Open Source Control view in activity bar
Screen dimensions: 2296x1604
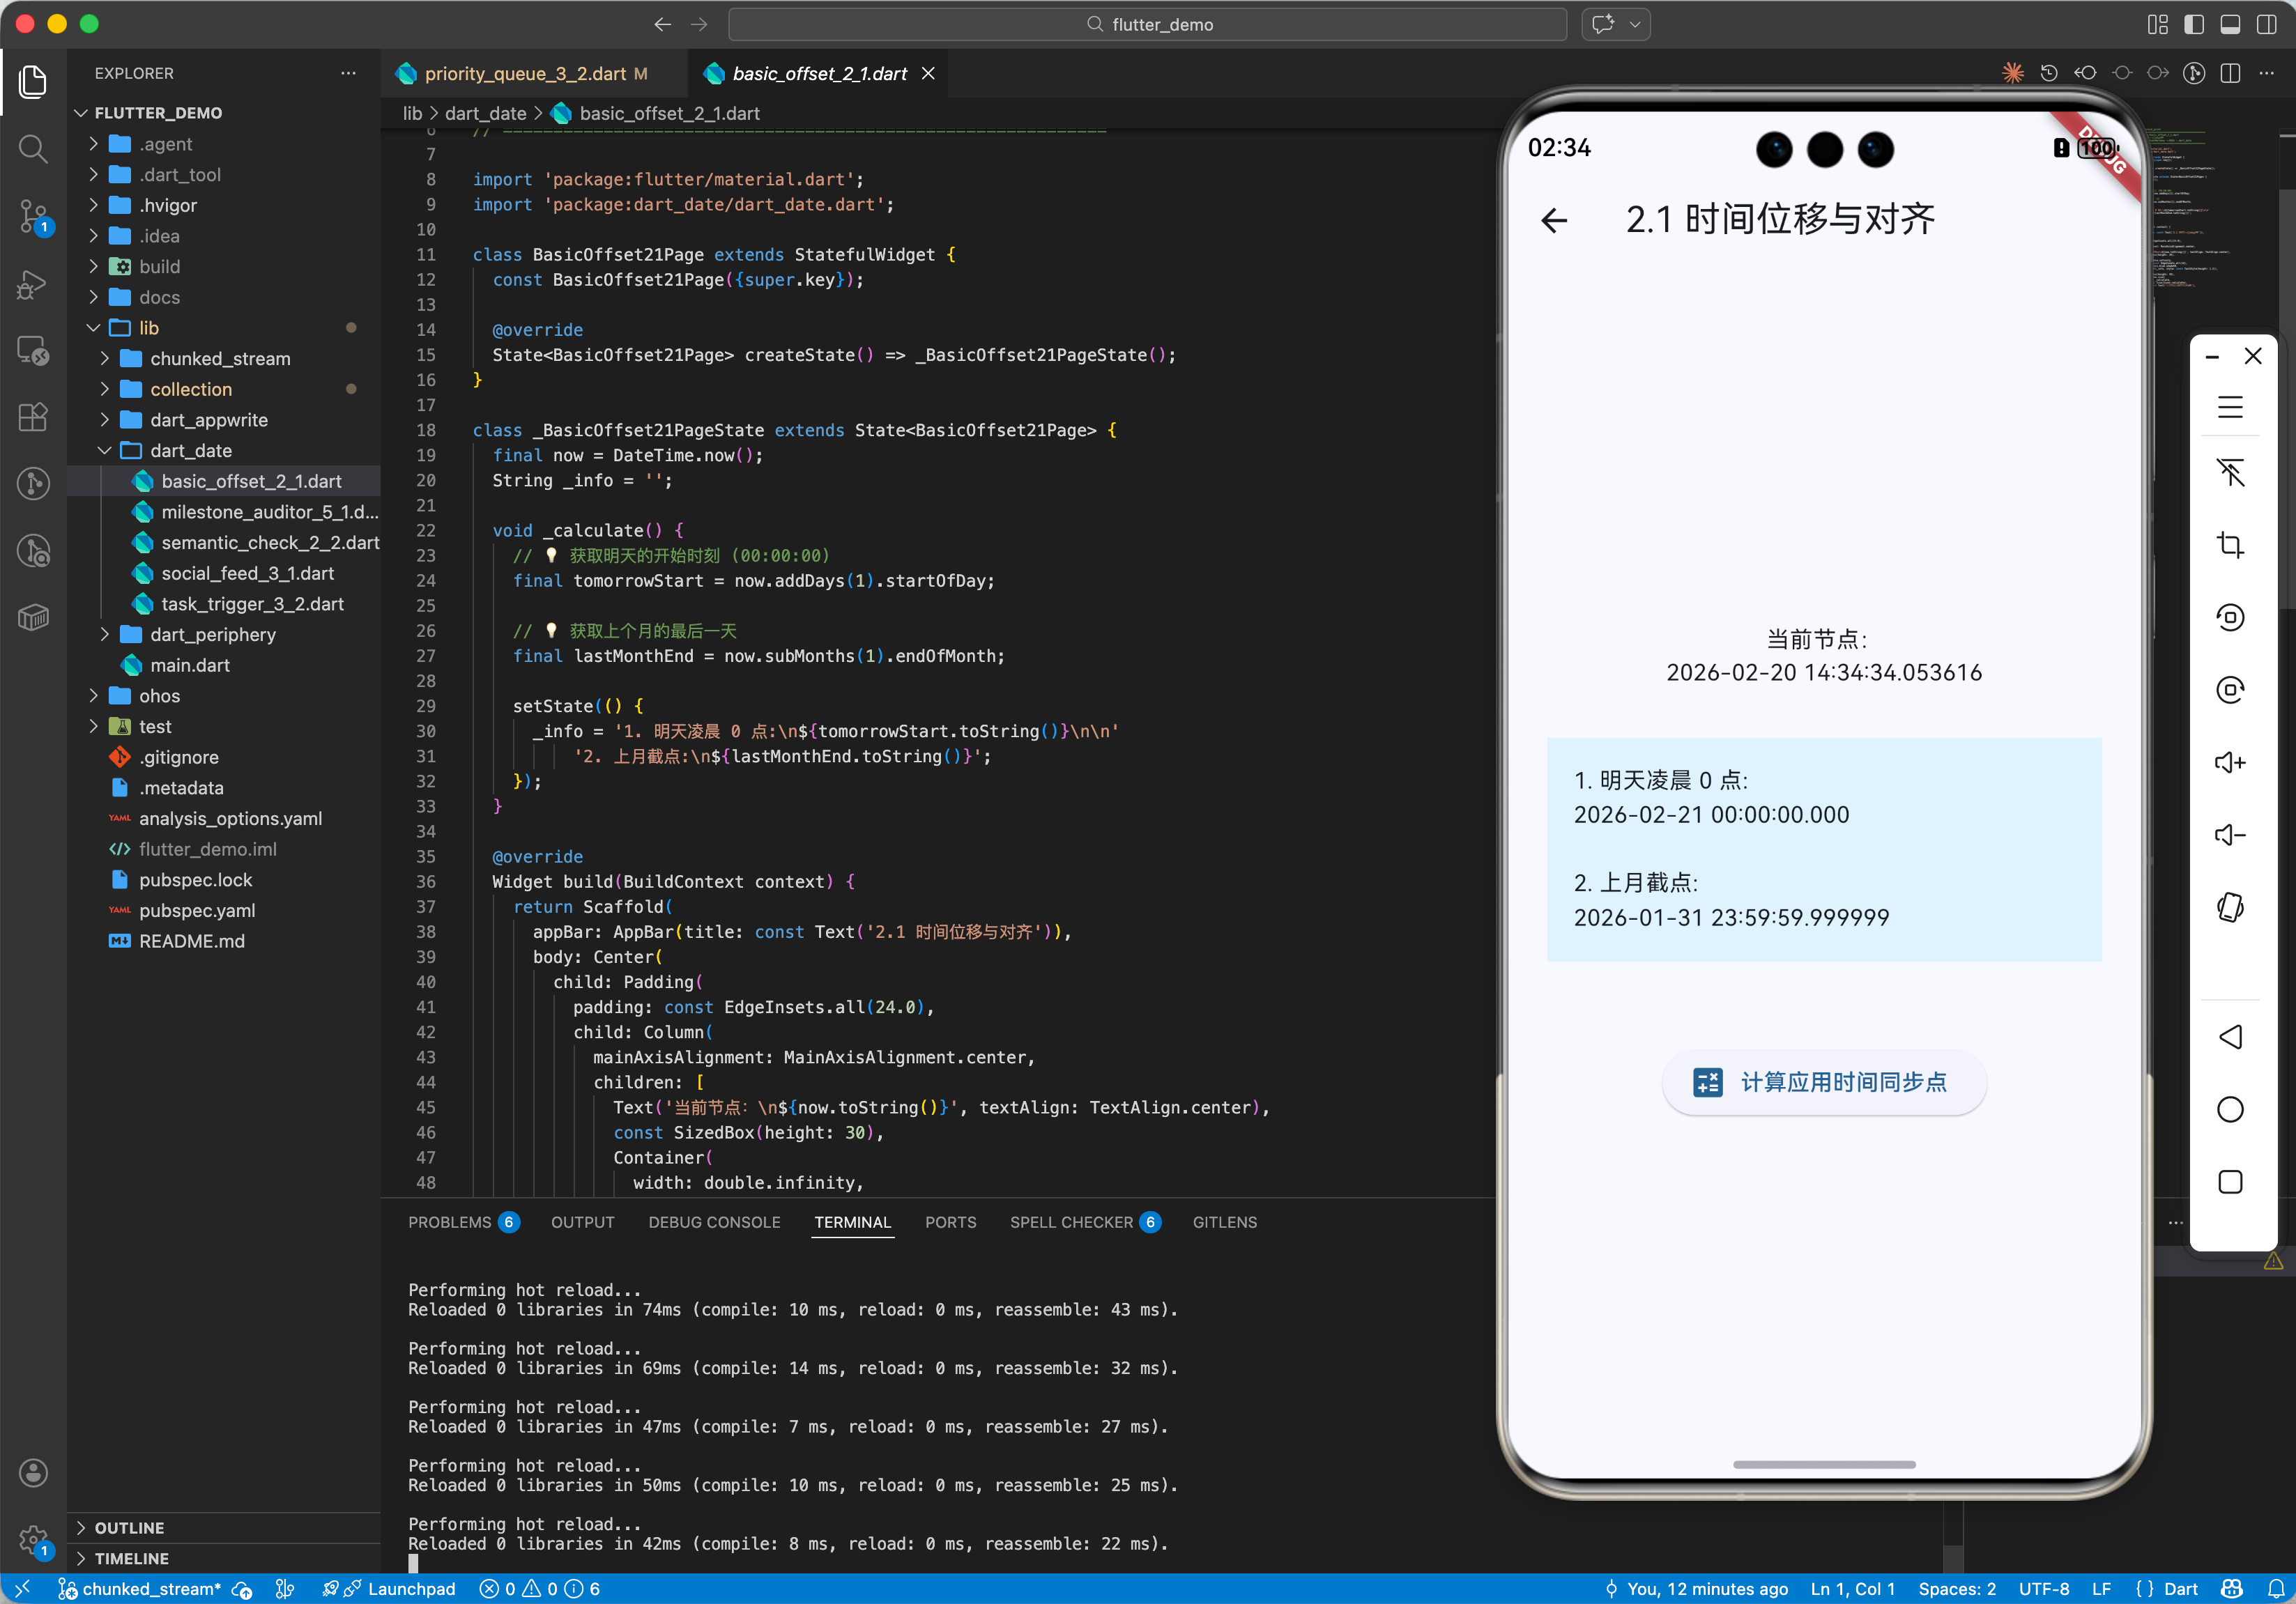[33, 215]
